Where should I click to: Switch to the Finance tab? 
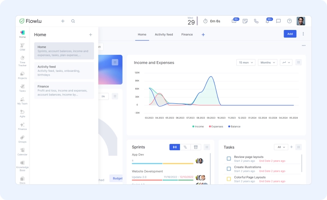[x=187, y=35]
